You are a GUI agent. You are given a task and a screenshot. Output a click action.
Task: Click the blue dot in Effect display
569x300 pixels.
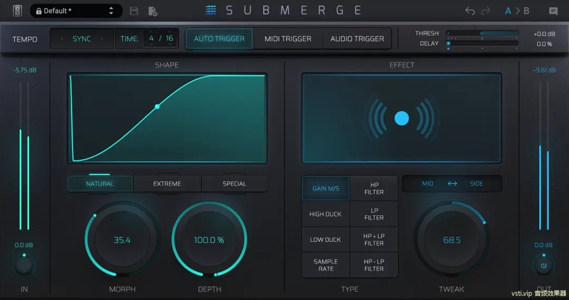pos(402,118)
